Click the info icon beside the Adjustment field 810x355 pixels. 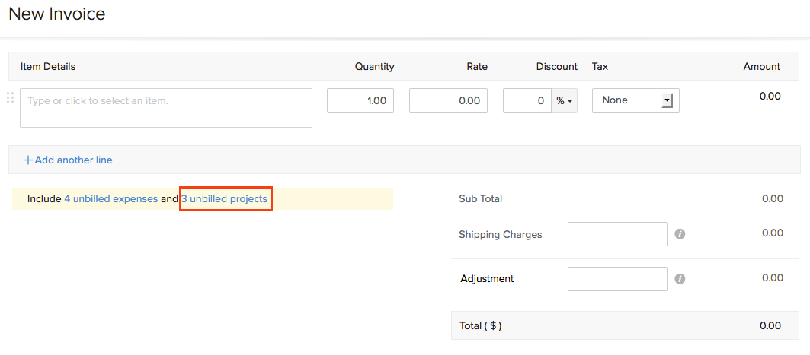click(680, 279)
